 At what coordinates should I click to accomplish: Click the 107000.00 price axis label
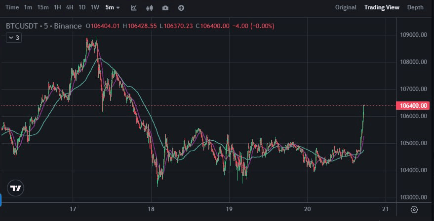pos(413,89)
